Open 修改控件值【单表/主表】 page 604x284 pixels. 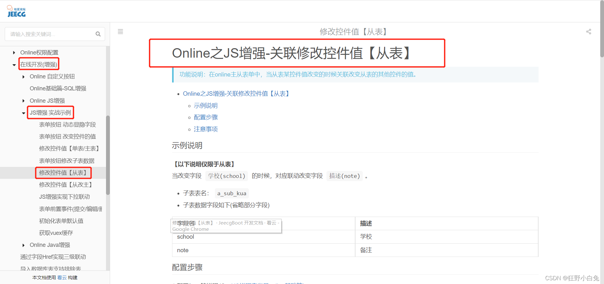point(69,149)
